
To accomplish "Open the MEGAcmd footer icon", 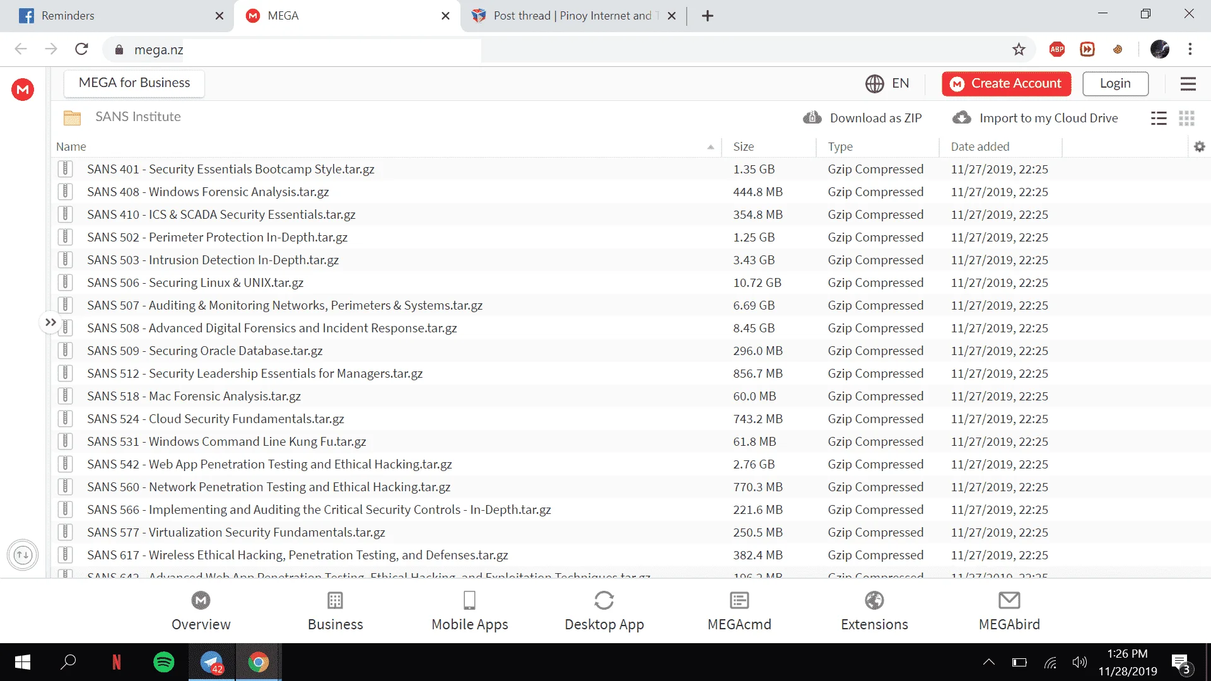I will (x=739, y=600).
